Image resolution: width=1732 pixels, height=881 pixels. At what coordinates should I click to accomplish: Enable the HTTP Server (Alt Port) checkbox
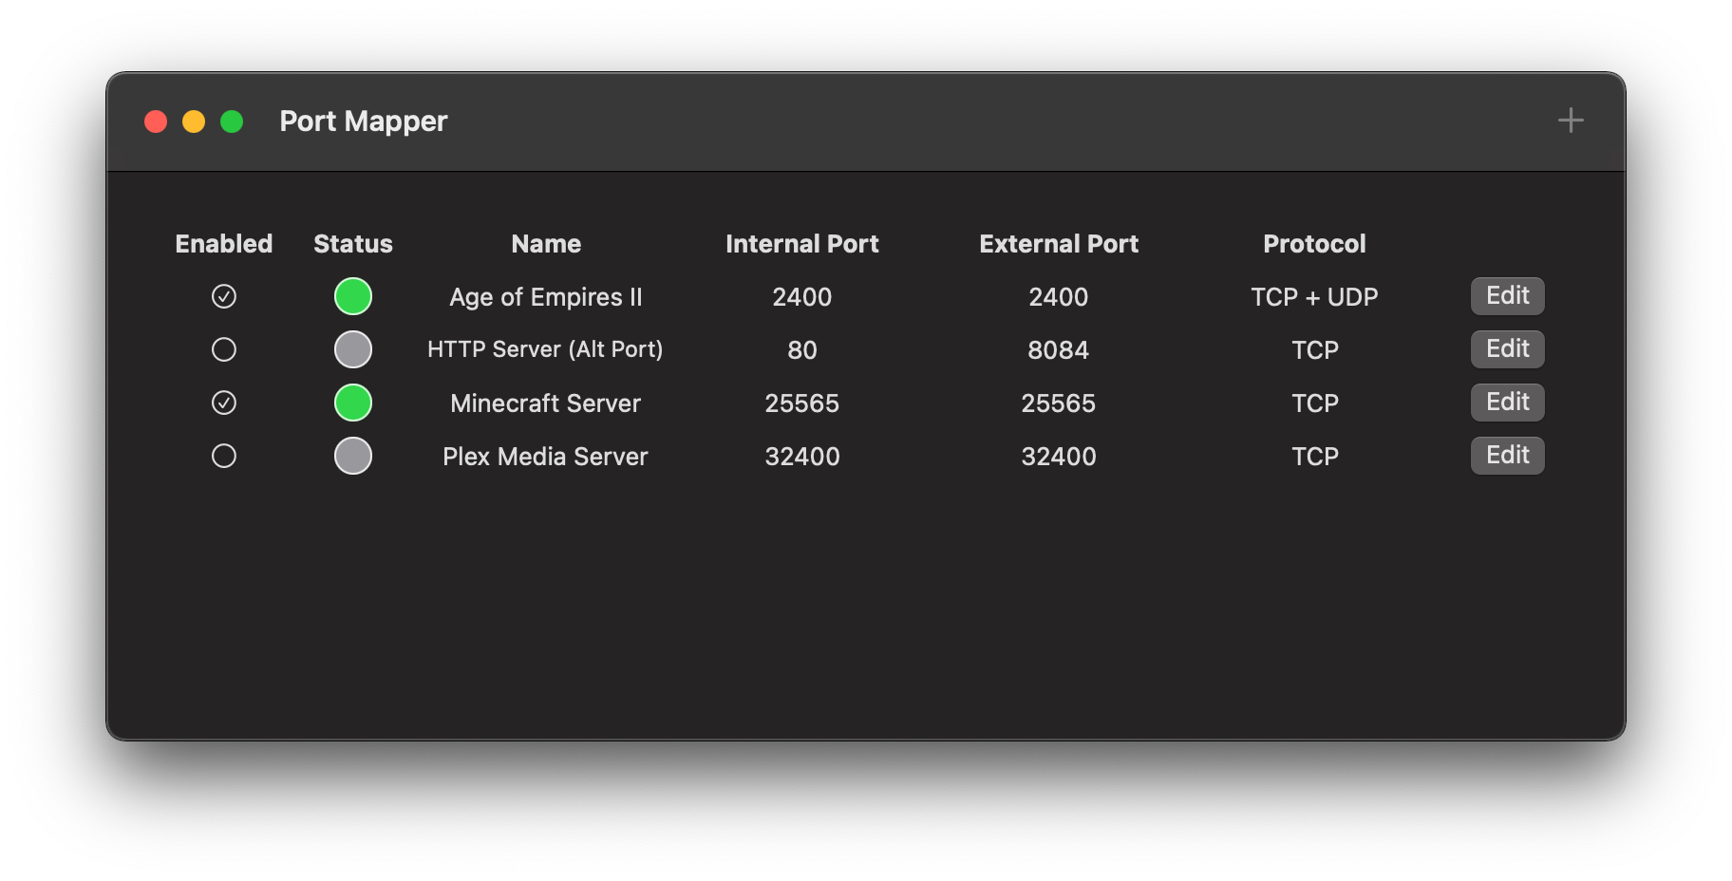coord(224,349)
